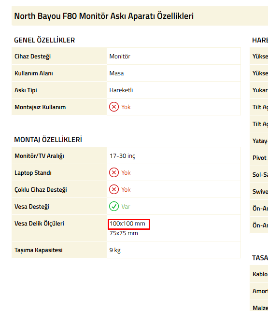Screen dimensions: 268x311
Task: Click the Amor label in right column
Action: pos(260,291)
